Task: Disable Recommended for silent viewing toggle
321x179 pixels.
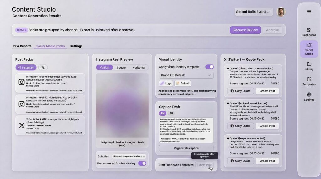Action: coord(142,163)
